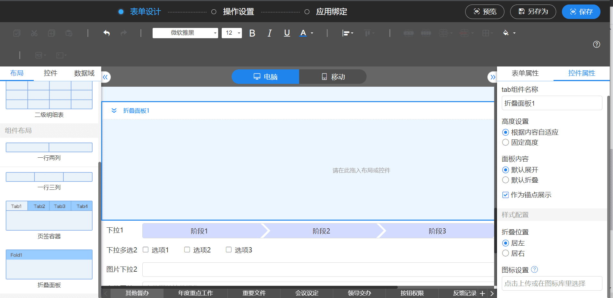
Task: Select 根据内容自适应 height option
Action: (x=505, y=132)
